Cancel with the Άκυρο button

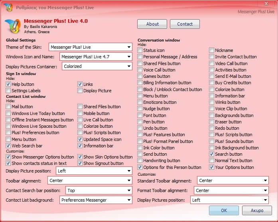point(257,210)
